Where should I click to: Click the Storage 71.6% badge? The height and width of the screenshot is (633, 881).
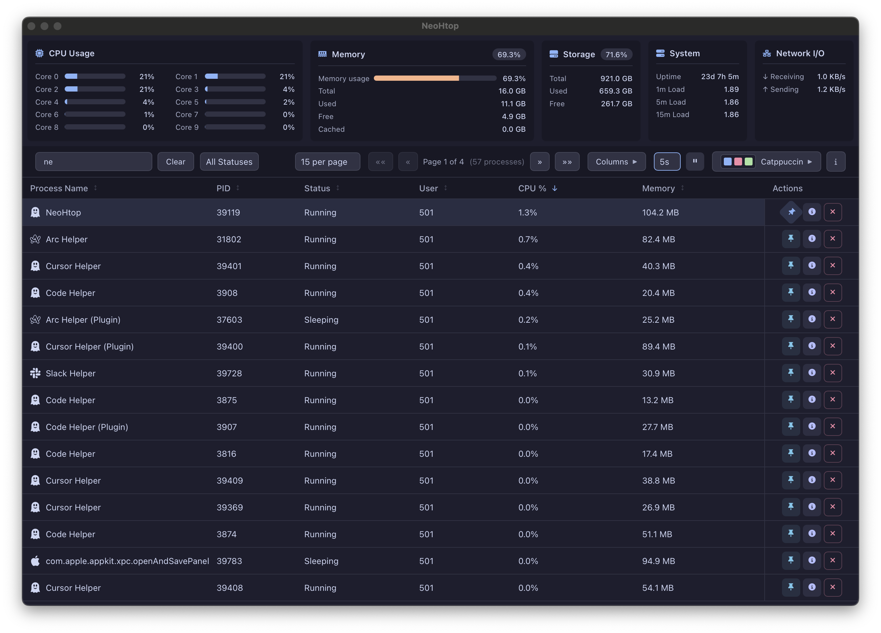[x=616, y=54]
